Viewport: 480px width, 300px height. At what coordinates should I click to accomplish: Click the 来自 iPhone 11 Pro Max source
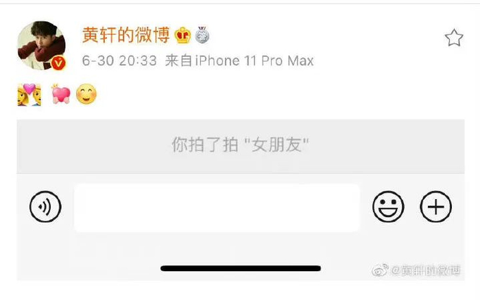point(239,60)
